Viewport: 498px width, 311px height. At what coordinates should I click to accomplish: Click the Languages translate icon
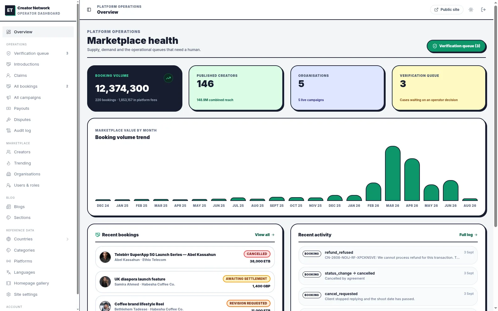click(9, 272)
